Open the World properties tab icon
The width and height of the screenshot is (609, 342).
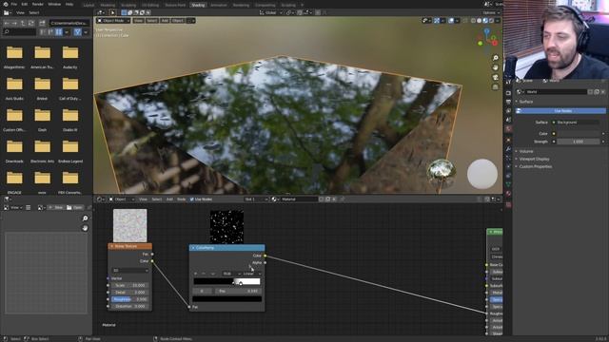[508, 129]
